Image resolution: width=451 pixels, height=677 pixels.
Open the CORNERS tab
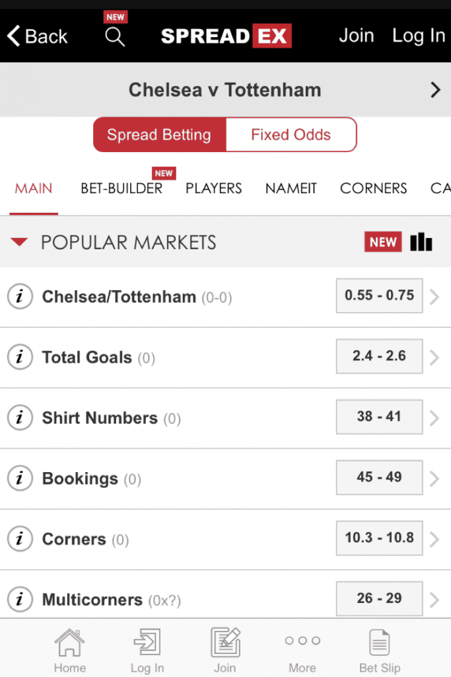coord(373,188)
